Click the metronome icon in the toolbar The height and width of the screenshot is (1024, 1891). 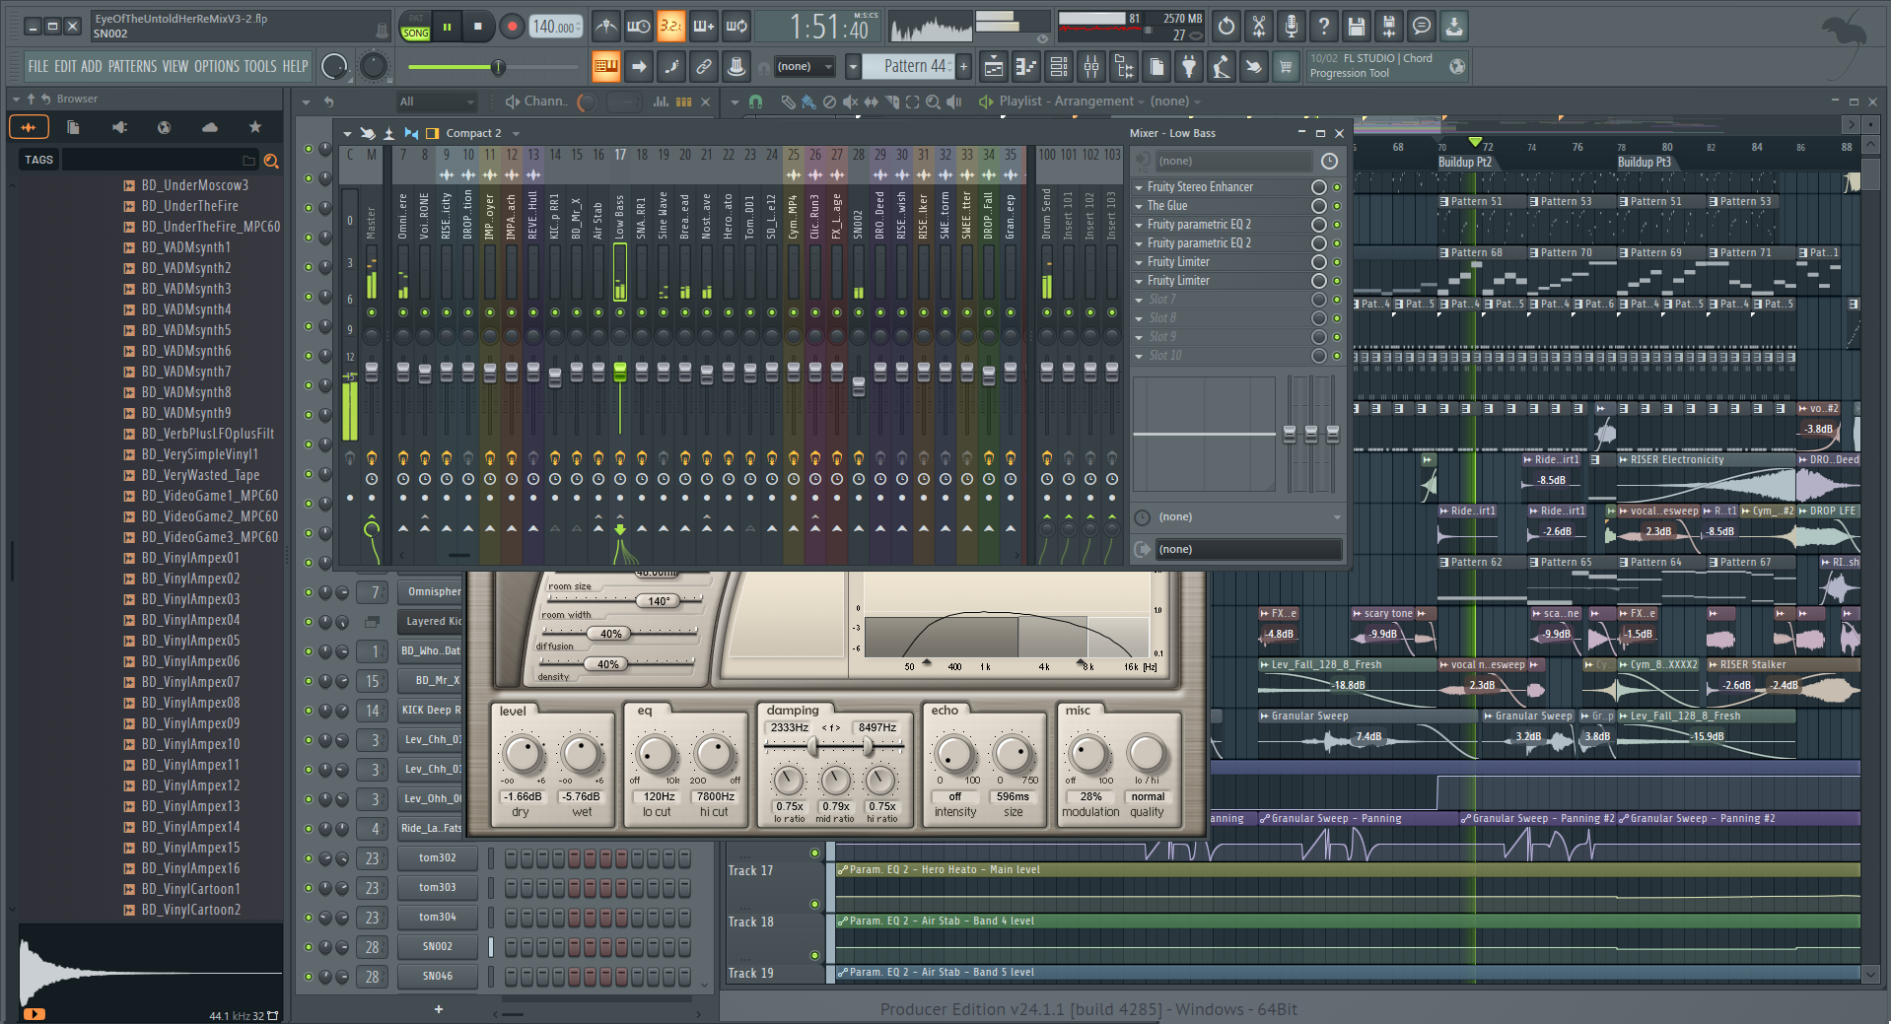pos(605,27)
